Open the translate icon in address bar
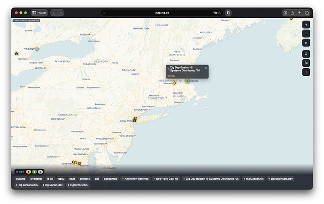324x204 pixels. pyautogui.click(x=215, y=13)
